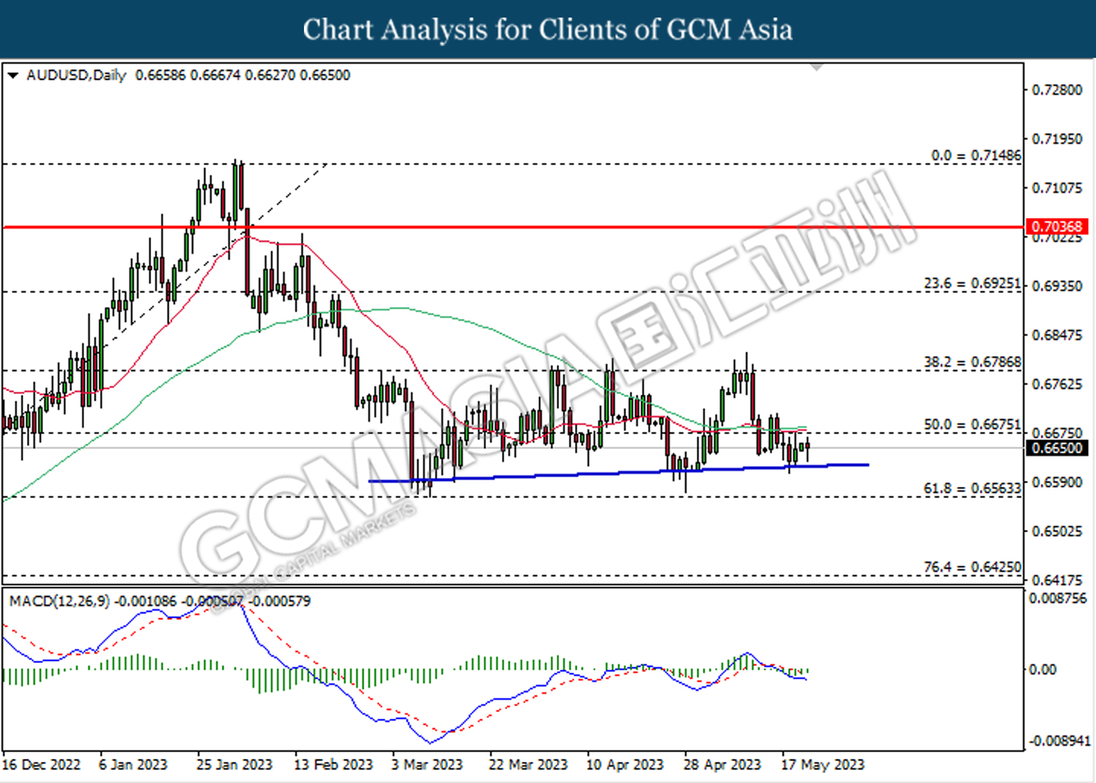The image size is (1096, 783).
Task: Click the 0.72800 price axis value
Action: tap(1057, 90)
